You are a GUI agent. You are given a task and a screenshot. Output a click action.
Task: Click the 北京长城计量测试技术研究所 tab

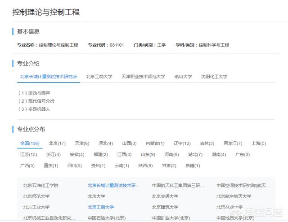[49, 77]
